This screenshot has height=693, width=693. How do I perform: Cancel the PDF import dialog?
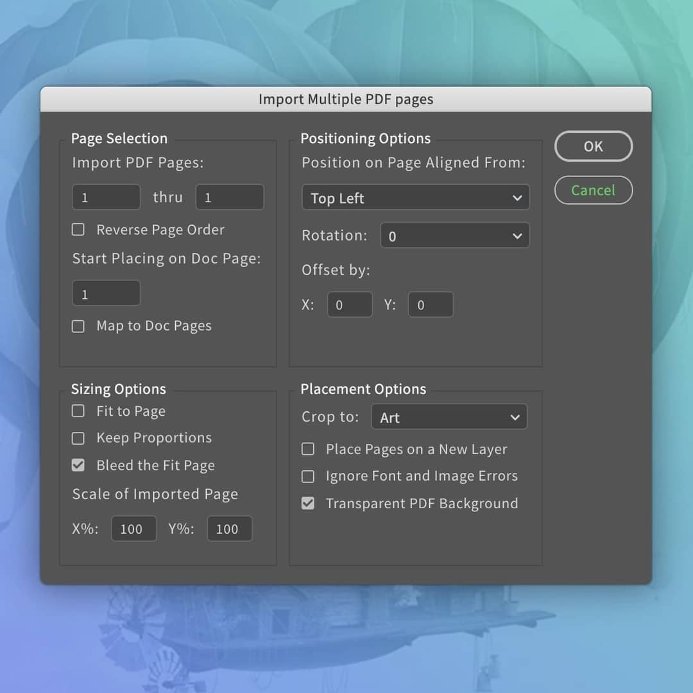(x=593, y=190)
